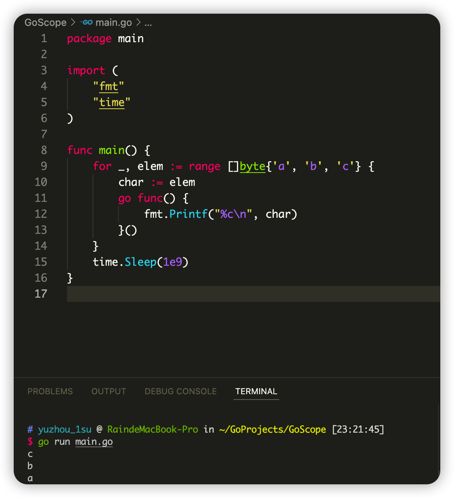Switch to the PROBLEMS tab
The image size is (454, 498).
(x=50, y=391)
